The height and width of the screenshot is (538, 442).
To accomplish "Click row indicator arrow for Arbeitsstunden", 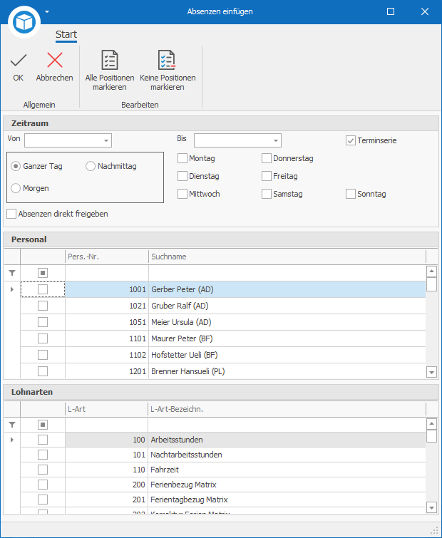I will (12, 440).
